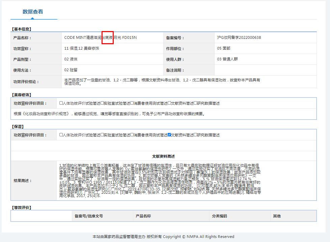330x242 pixels.
Task: Click the 其他 column header
Action: [277, 216]
